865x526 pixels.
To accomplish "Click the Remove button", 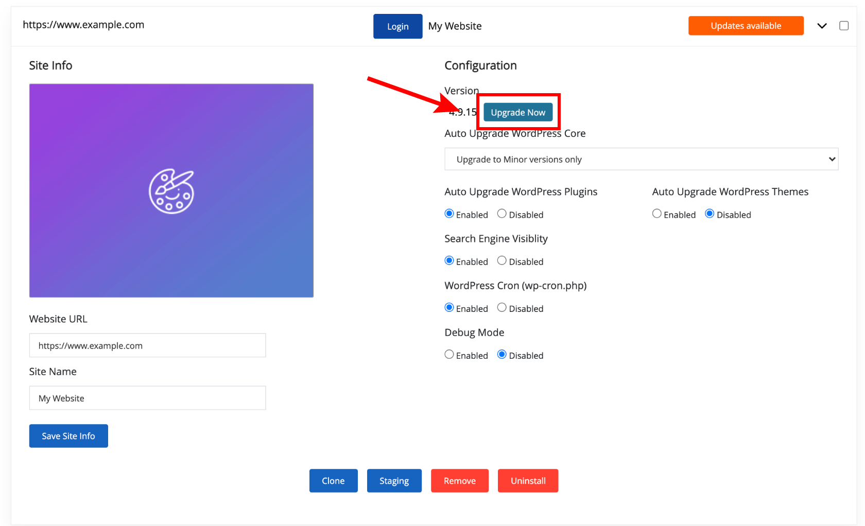I will pyautogui.click(x=460, y=481).
